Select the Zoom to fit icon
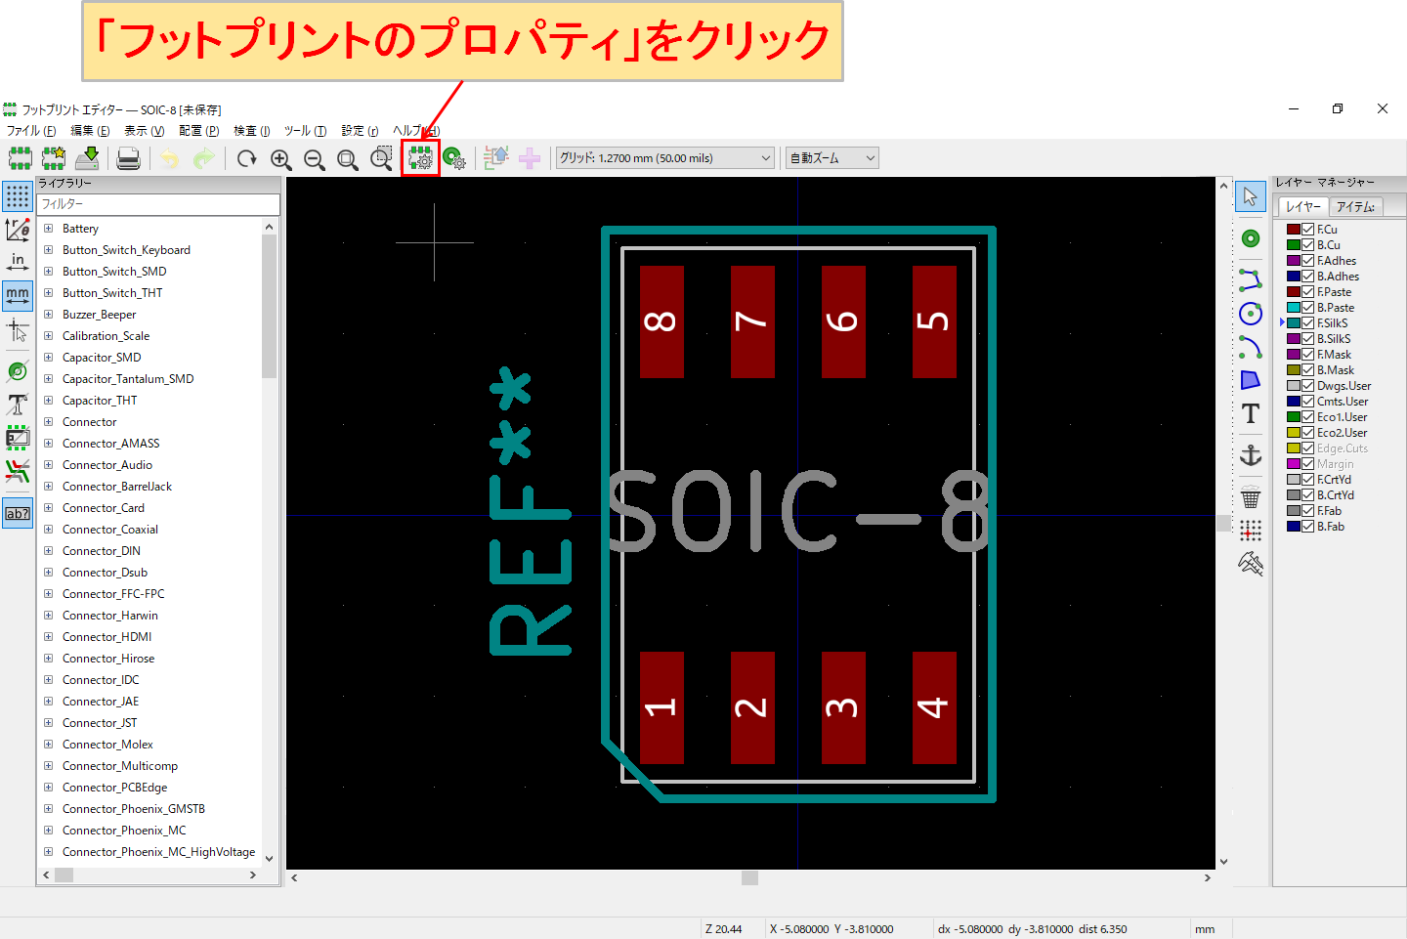The height and width of the screenshot is (939, 1407). coord(347,157)
